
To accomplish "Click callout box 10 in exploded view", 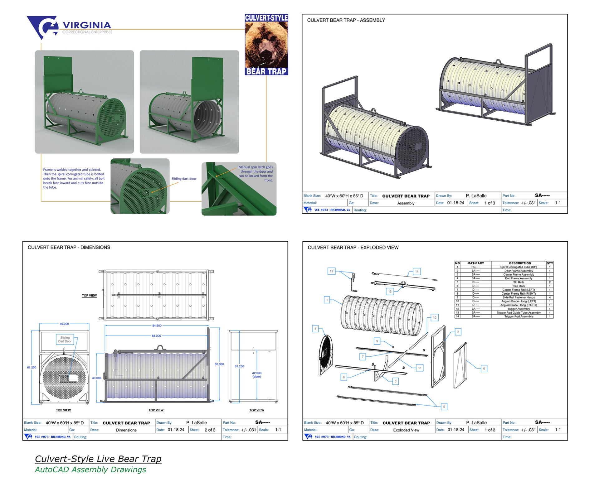I will click(x=434, y=317).
